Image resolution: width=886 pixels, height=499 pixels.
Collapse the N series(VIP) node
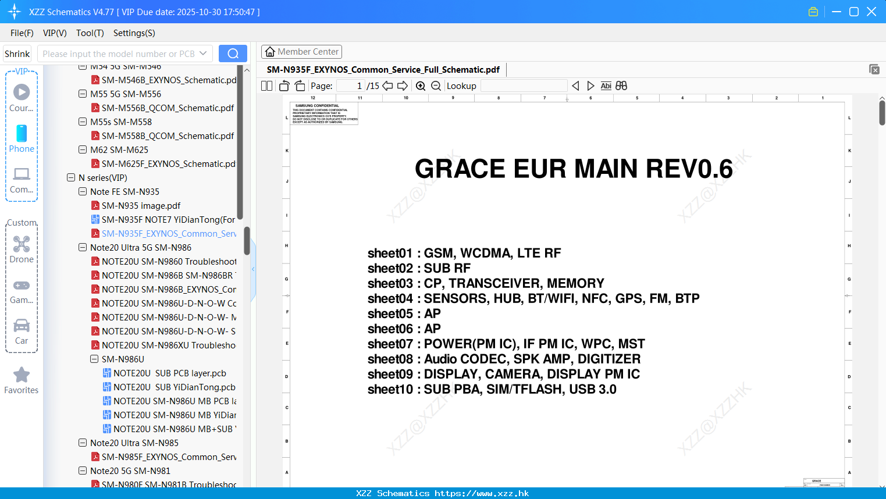(x=71, y=177)
